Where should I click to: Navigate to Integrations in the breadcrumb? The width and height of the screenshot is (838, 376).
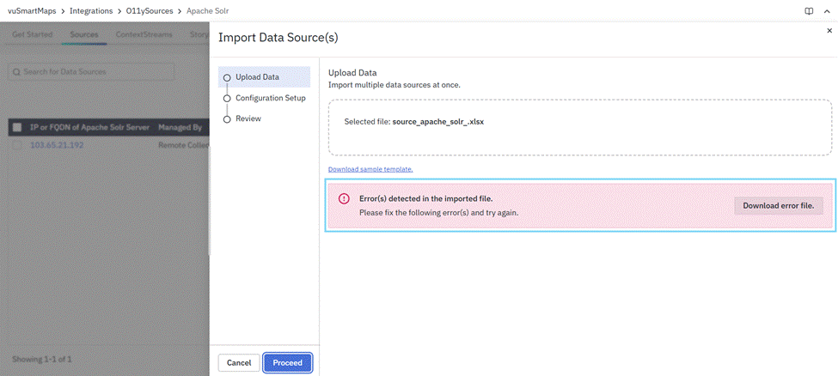(x=90, y=10)
